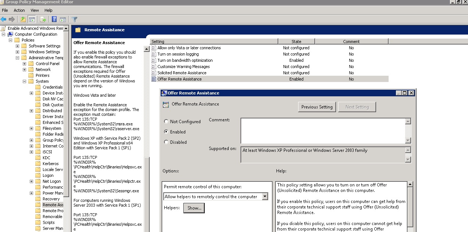Toggle the Show/Hide Action Pane icon
This screenshot has width=468, height=232.
[62, 19]
